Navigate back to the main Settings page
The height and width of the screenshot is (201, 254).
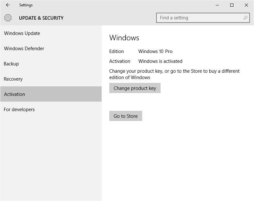pyautogui.click(x=8, y=5)
